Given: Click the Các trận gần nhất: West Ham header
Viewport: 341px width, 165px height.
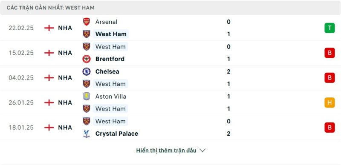Looking at the screenshot, I should click(50, 8).
